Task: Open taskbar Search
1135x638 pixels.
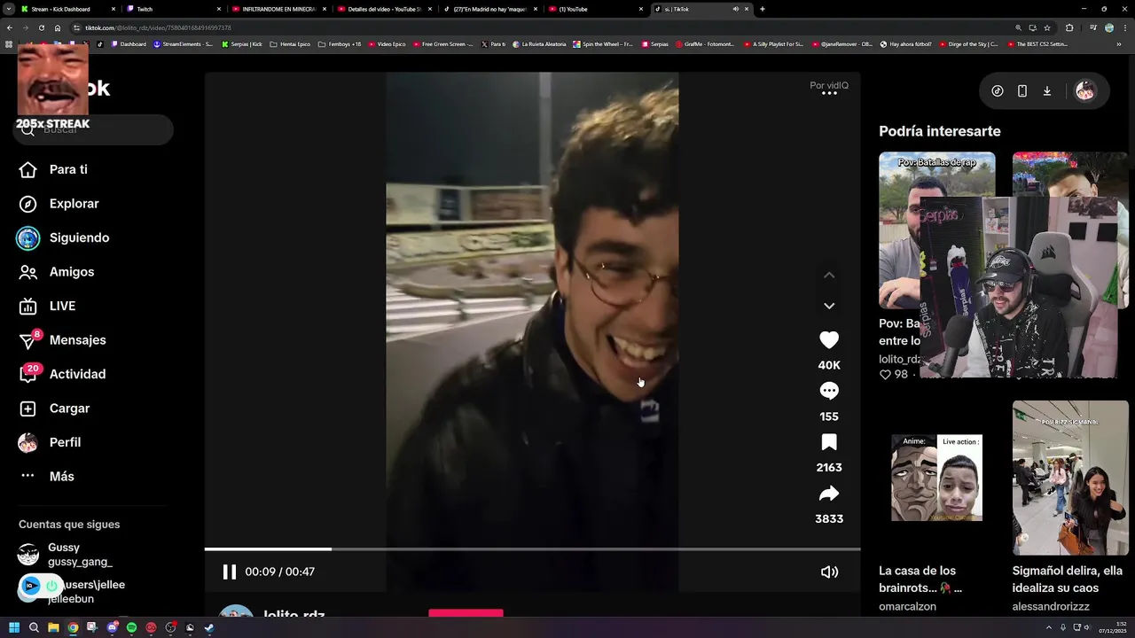Action: click(34, 627)
